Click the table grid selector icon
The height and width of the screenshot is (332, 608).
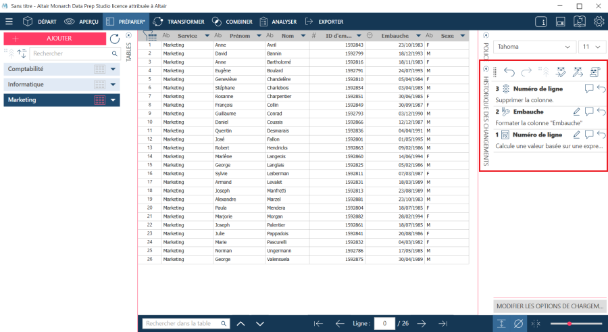coord(150,36)
